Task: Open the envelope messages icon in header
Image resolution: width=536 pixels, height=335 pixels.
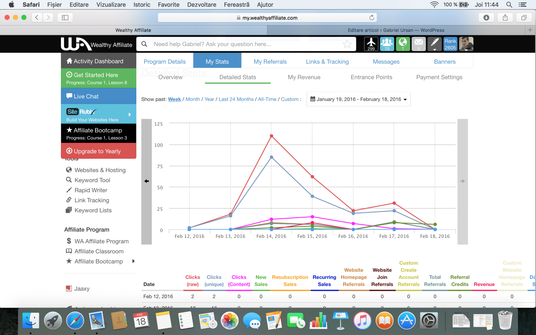Action: click(418, 44)
